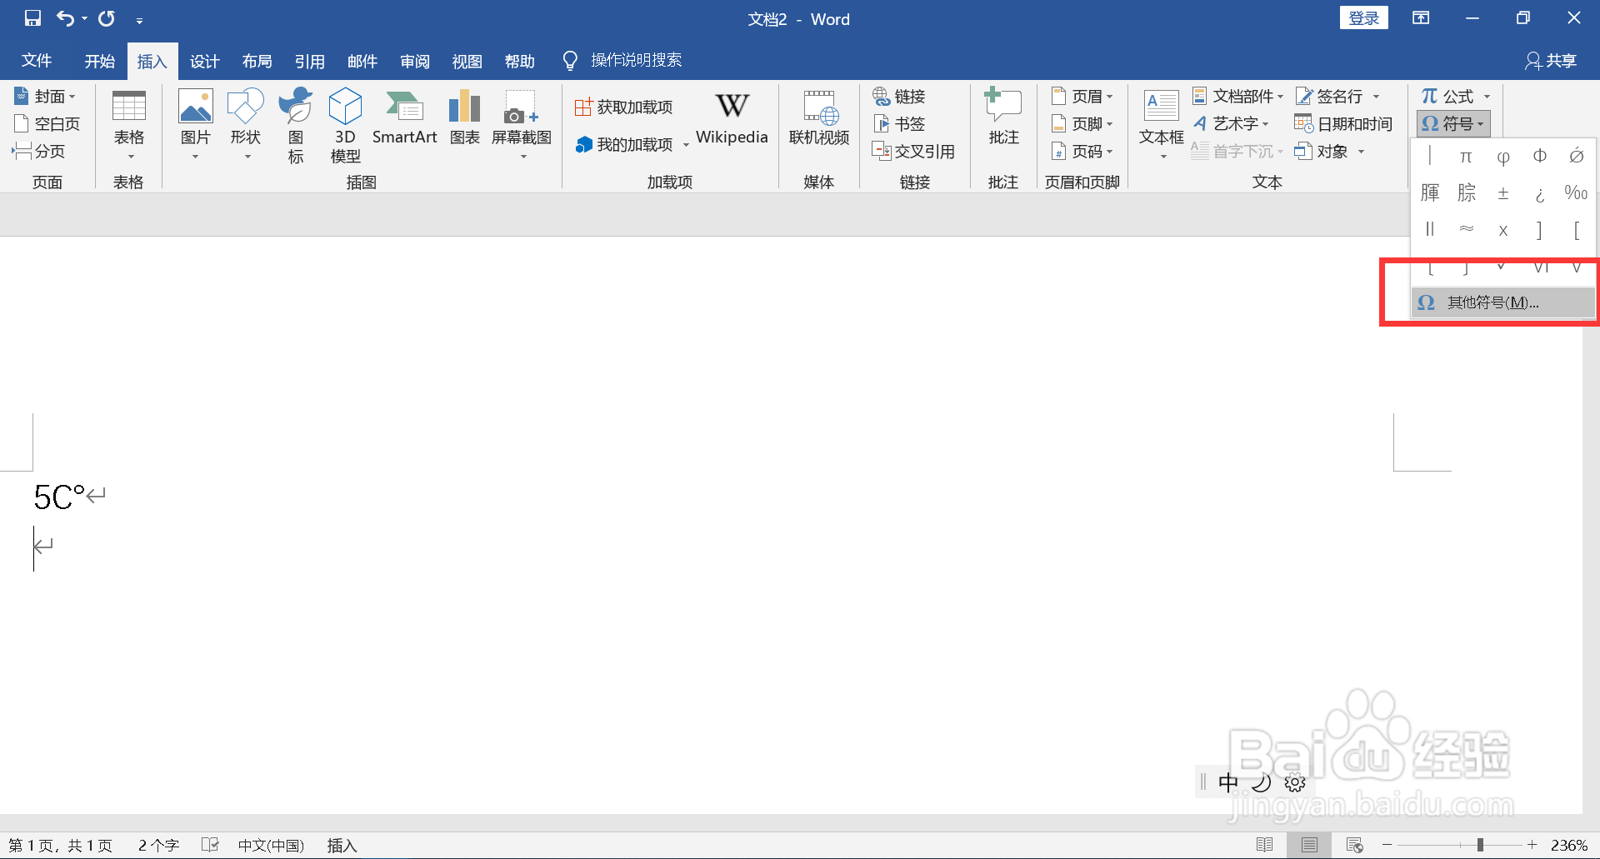Viewport: 1600px width, 859px height.
Task: Select the π symbol from the symbol gallery
Action: pos(1466,156)
